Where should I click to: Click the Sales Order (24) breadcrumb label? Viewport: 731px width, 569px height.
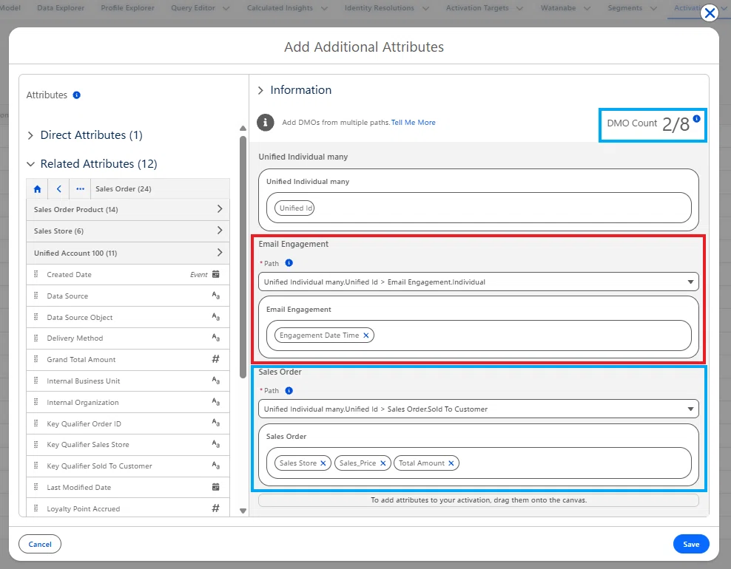pyautogui.click(x=124, y=189)
